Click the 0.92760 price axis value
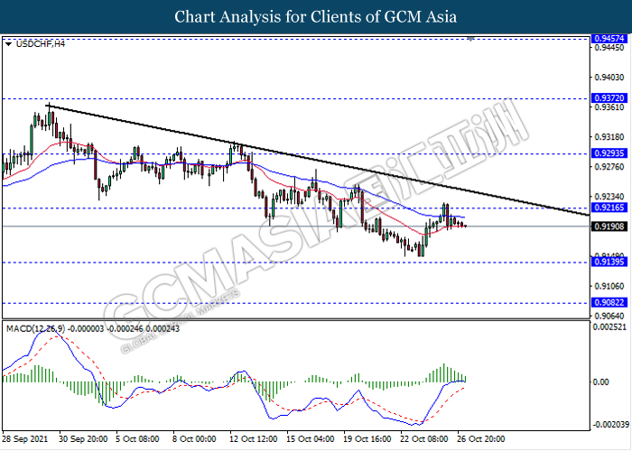The image size is (632, 451). (x=609, y=167)
